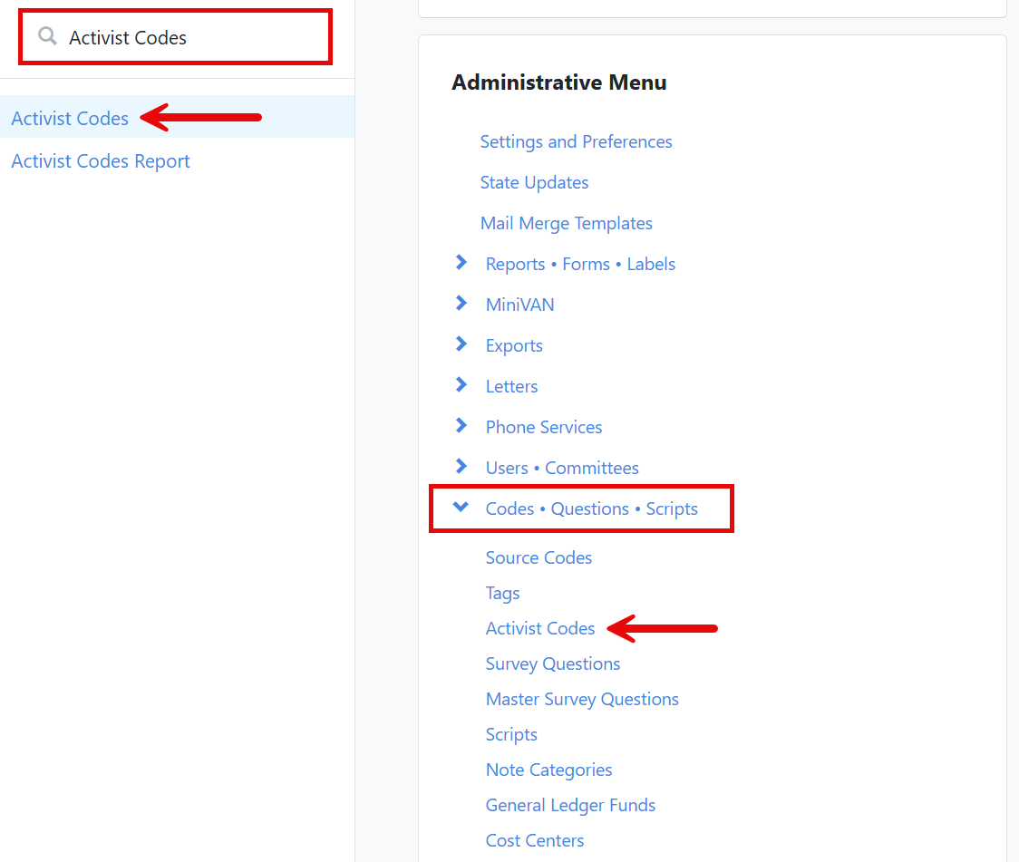Open Cost Centers

[535, 840]
